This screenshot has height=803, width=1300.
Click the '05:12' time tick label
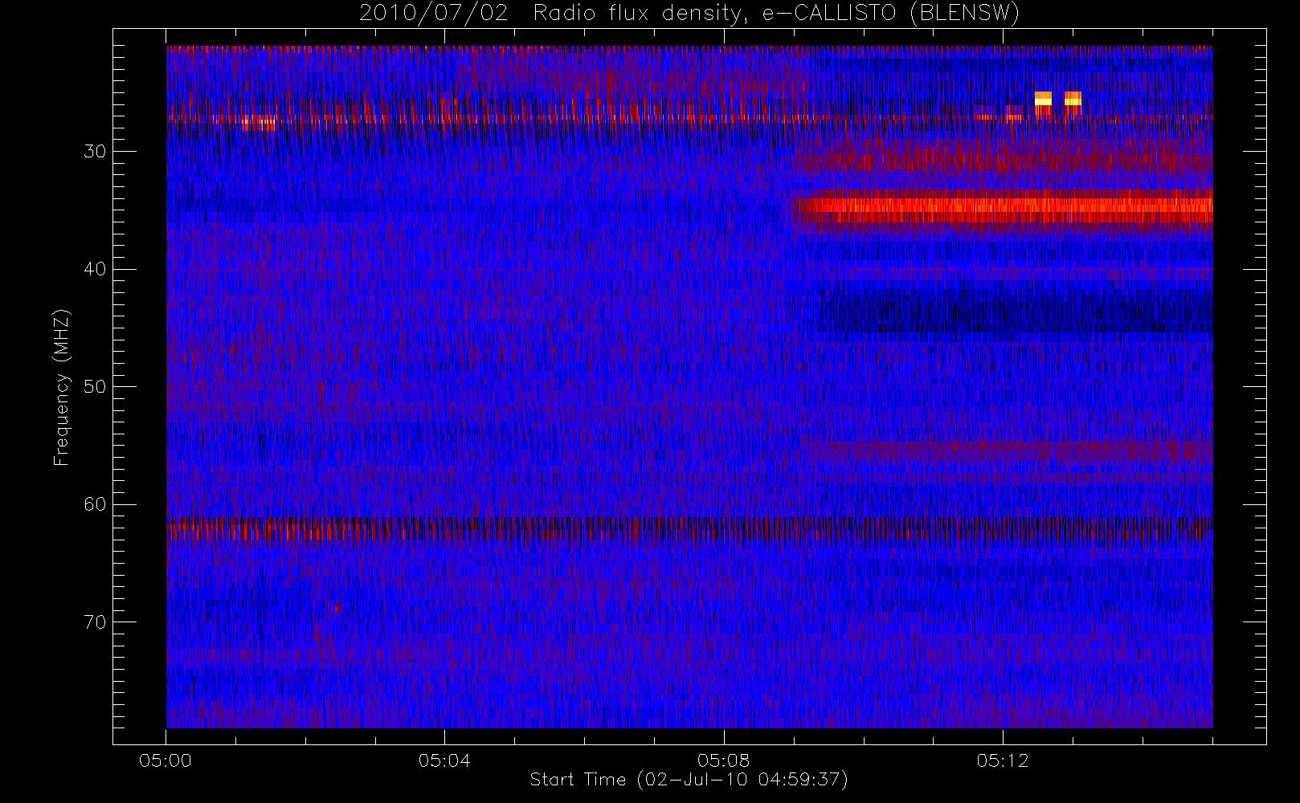click(1003, 760)
